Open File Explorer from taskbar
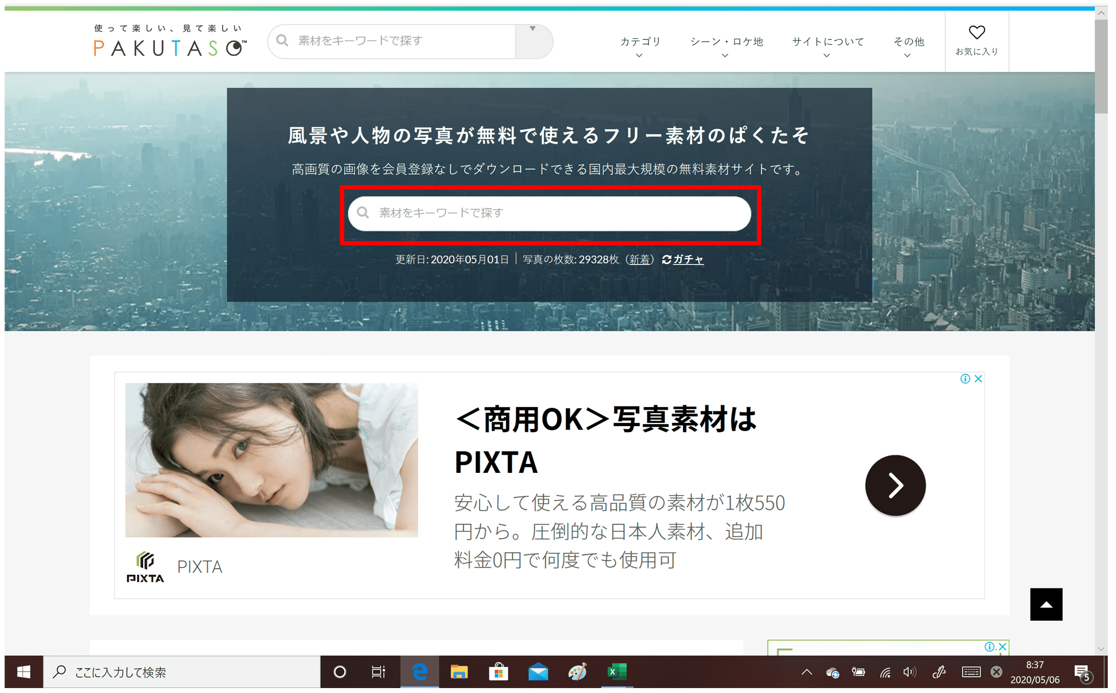The height and width of the screenshot is (693, 1116). click(x=459, y=672)
